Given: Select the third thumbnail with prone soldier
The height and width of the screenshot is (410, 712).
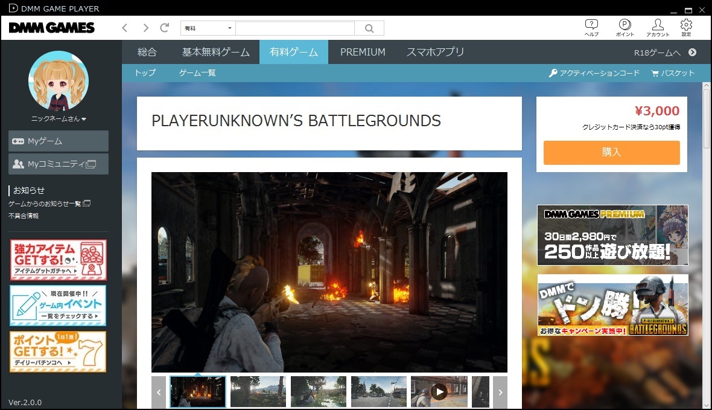Looking at the screenshot, I should [319, 391].
